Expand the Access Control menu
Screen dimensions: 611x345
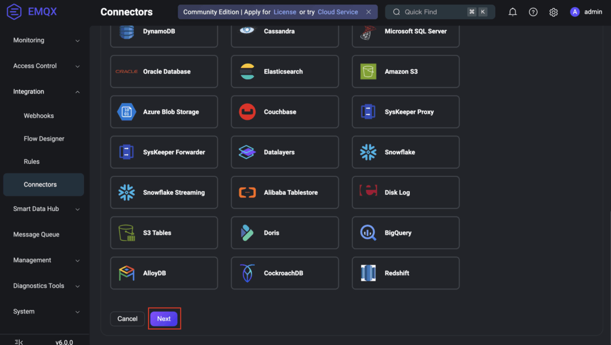tap(45, 66)
